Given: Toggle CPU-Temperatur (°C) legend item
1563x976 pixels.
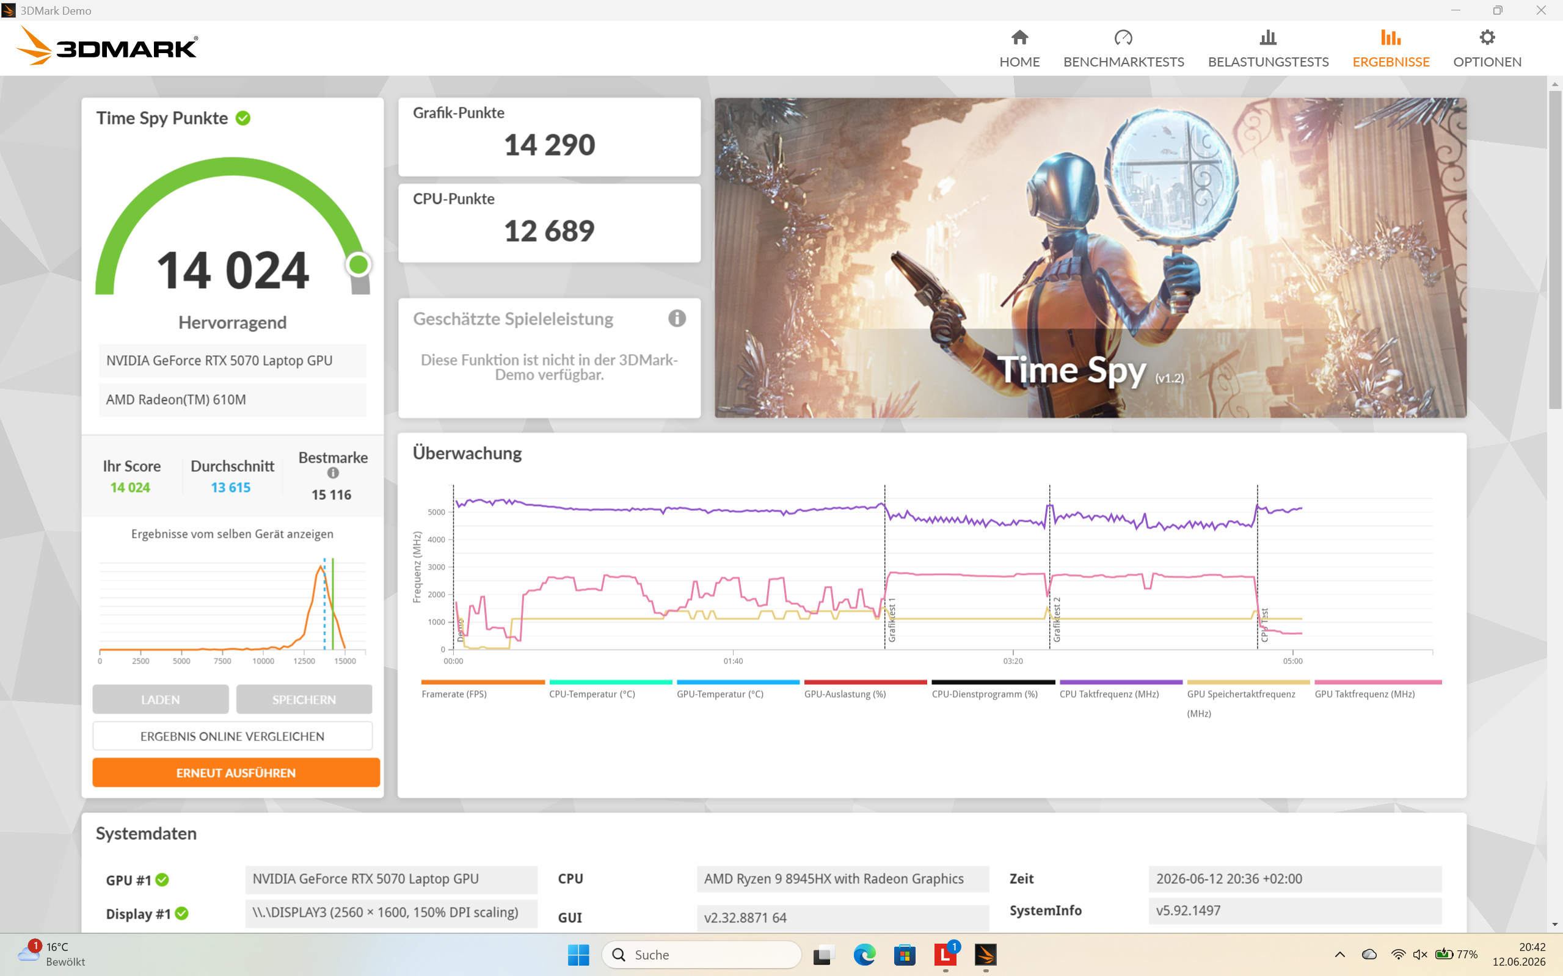Looking at the screenshot, I should pos(610,690).
